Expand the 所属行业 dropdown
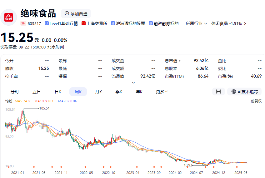Screen dimensions: 265x178 [x=196, y=23]
